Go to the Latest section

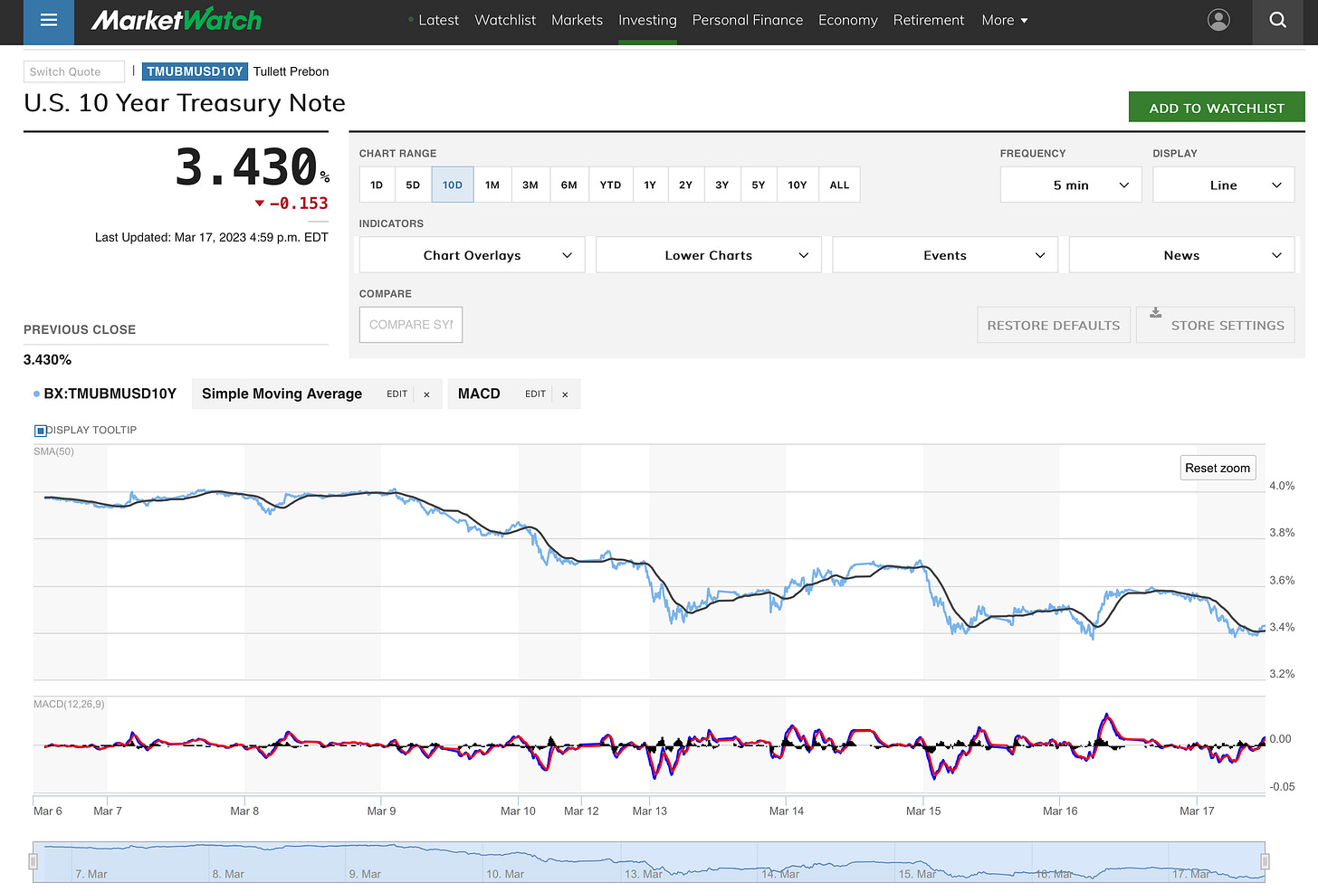click(x=438, y=20)
